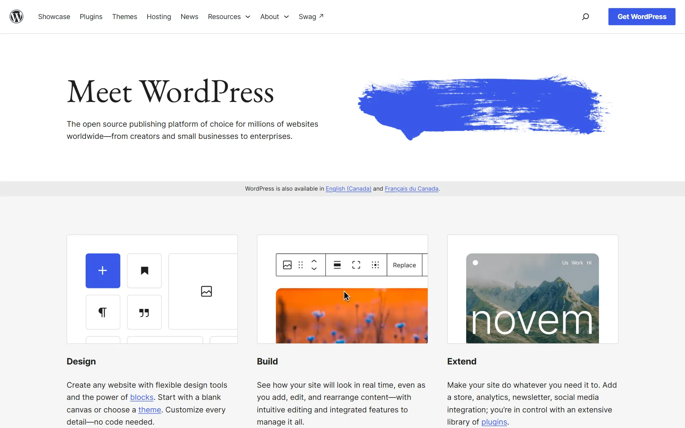Click the image block type icon in toolbar
The image size is (685, 428).
(x=287, y=265)
